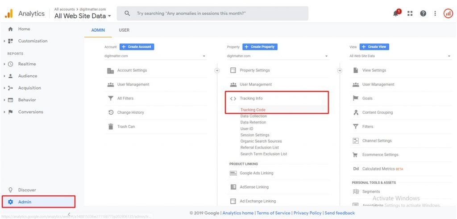Expand the Tracking Info section
457x219 pixels.
pyautogui.click(x=251, y=99)
